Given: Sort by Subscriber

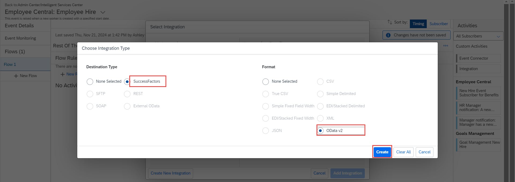Looking at the screenshot, I should (x=439, y=24).
